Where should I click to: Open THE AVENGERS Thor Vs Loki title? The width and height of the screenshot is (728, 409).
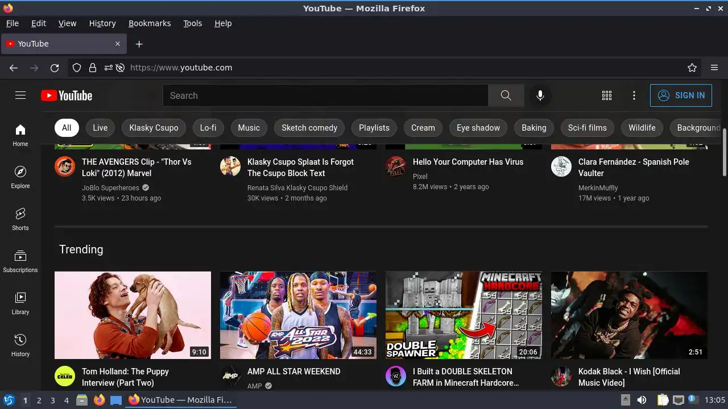(x=136, y=168)
